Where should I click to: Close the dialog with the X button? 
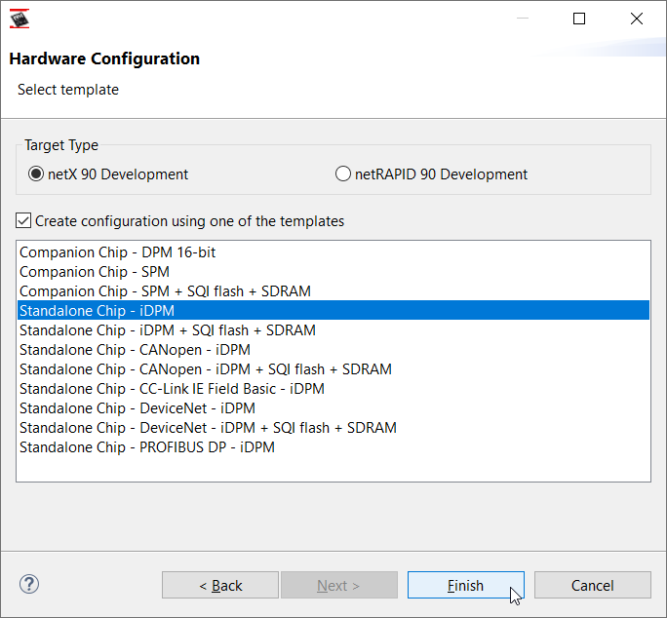(637, 19)
